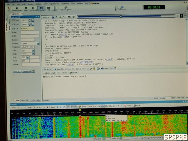The image size is (188, 141).
Task: Open the Tools menu
Action: pos(73,4)
